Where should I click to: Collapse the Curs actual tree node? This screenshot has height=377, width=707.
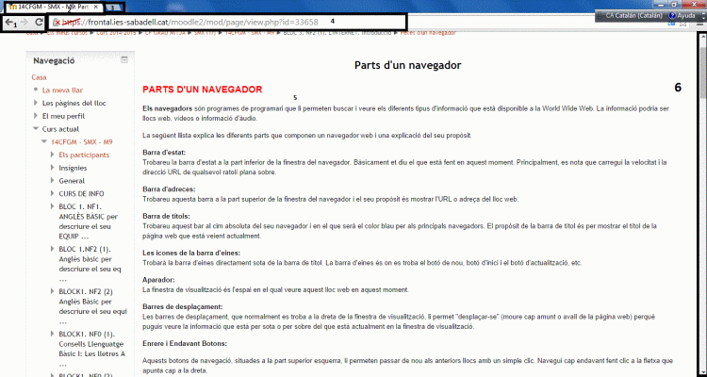[36, 129]
